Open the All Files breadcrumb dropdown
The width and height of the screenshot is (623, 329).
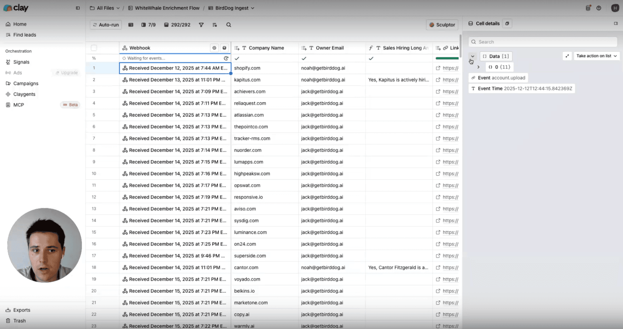(105, 8)
